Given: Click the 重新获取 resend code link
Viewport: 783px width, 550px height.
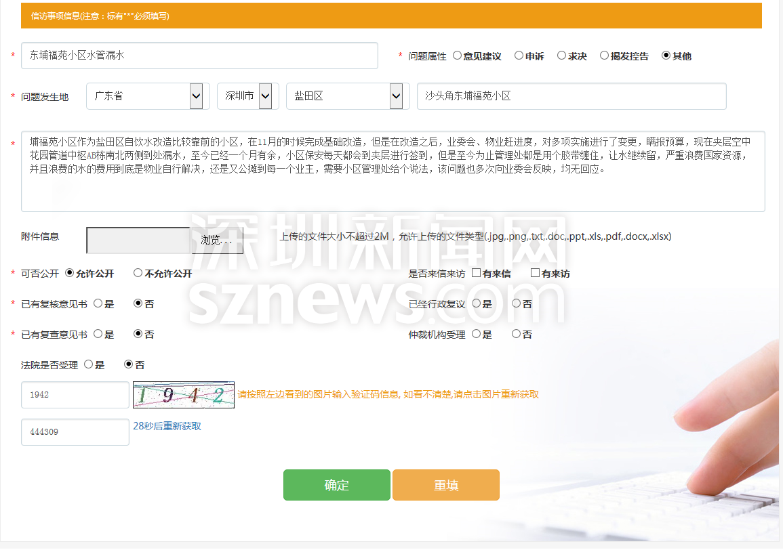Looking at the screenshot, I should [x=182, y=426].
